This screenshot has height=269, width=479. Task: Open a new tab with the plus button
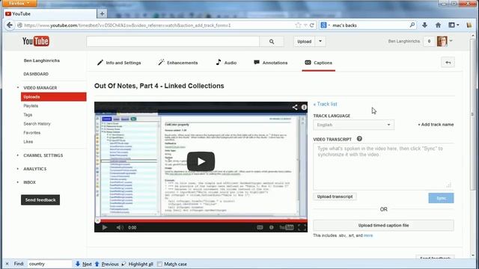pyautogui.click(x=102, y=13)
